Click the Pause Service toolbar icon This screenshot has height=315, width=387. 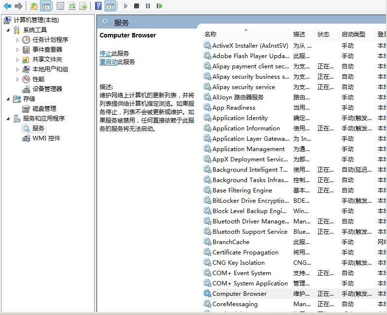[x=148, y=6]
